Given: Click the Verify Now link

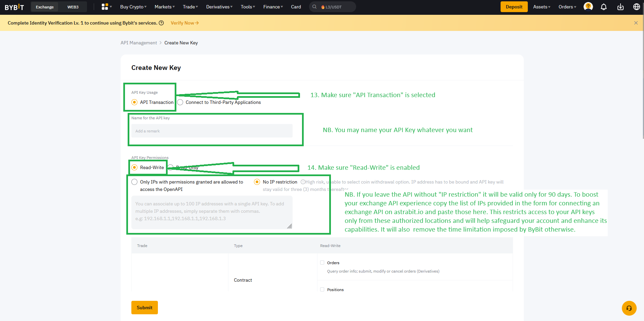Looking at the screenshot, I should [x=185, y=23].
